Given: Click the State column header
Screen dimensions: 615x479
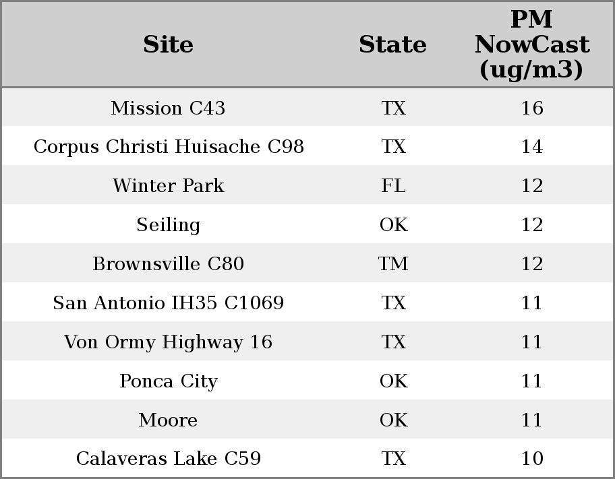Looking at the screenshot, I should pyautogui.click(x=392, y=44).
